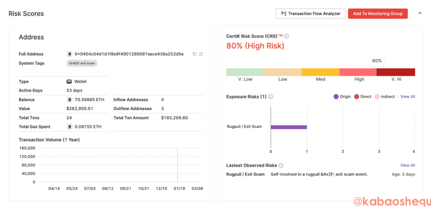Click the Ethereum icon next to Balance
The height and width of the screenshot is (207, 431).
tap(69, 100)
